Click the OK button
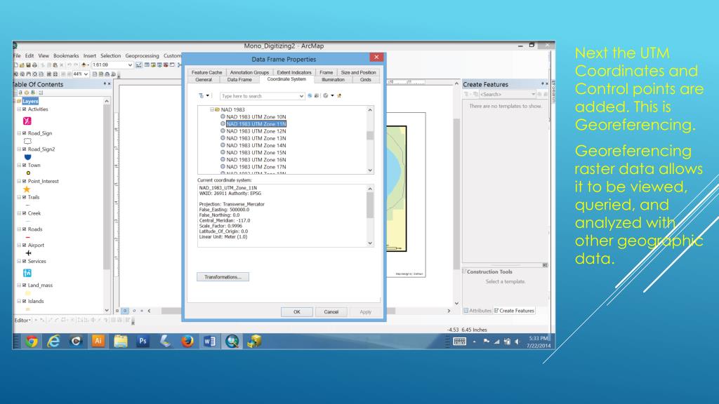This screenshot has width=719, height=404. (x=297, y=312)
